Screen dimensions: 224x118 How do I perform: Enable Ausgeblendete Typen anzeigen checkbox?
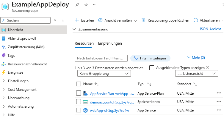coord(152,68)
